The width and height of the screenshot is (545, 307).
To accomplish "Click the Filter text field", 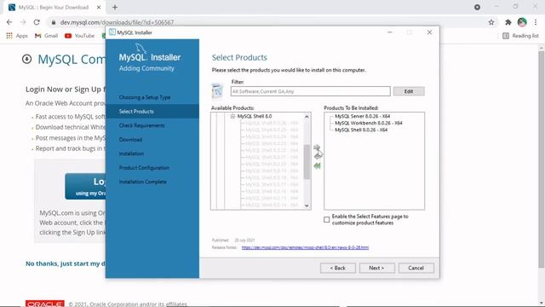I will [310, 91].
